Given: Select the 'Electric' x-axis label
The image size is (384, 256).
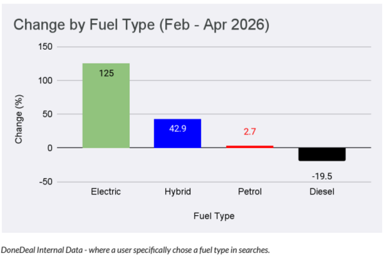Looking at the screenshot, I should pos(106,192).
